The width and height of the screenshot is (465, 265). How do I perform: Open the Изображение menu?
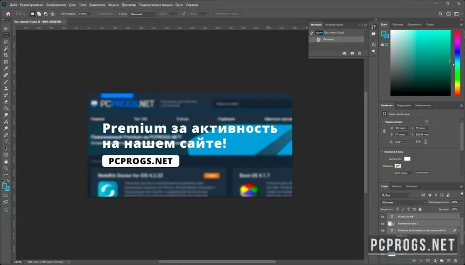click(56, 5)
